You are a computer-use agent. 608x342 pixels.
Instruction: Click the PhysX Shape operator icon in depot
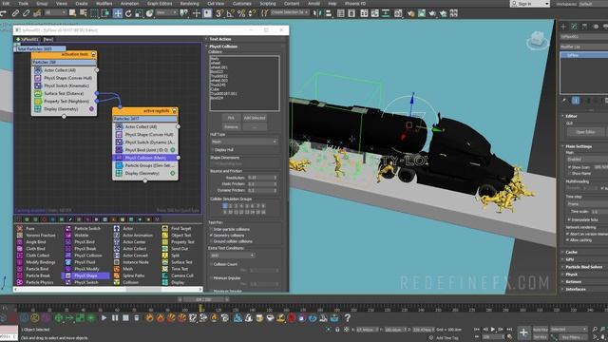coord(68,275)
